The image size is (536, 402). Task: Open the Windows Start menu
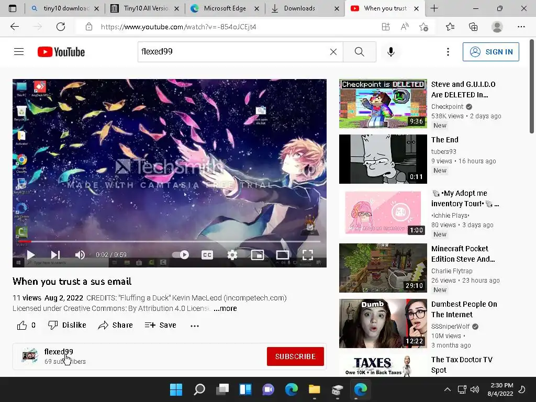tap(176, 389)
